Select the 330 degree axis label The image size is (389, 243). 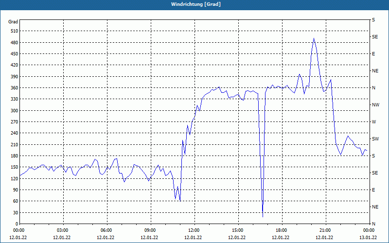coord(15,99)
